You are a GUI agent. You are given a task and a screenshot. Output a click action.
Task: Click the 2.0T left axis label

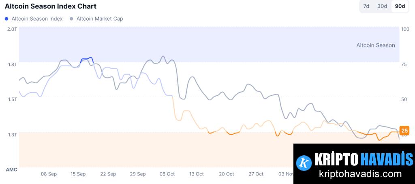(x=12, y=29)
